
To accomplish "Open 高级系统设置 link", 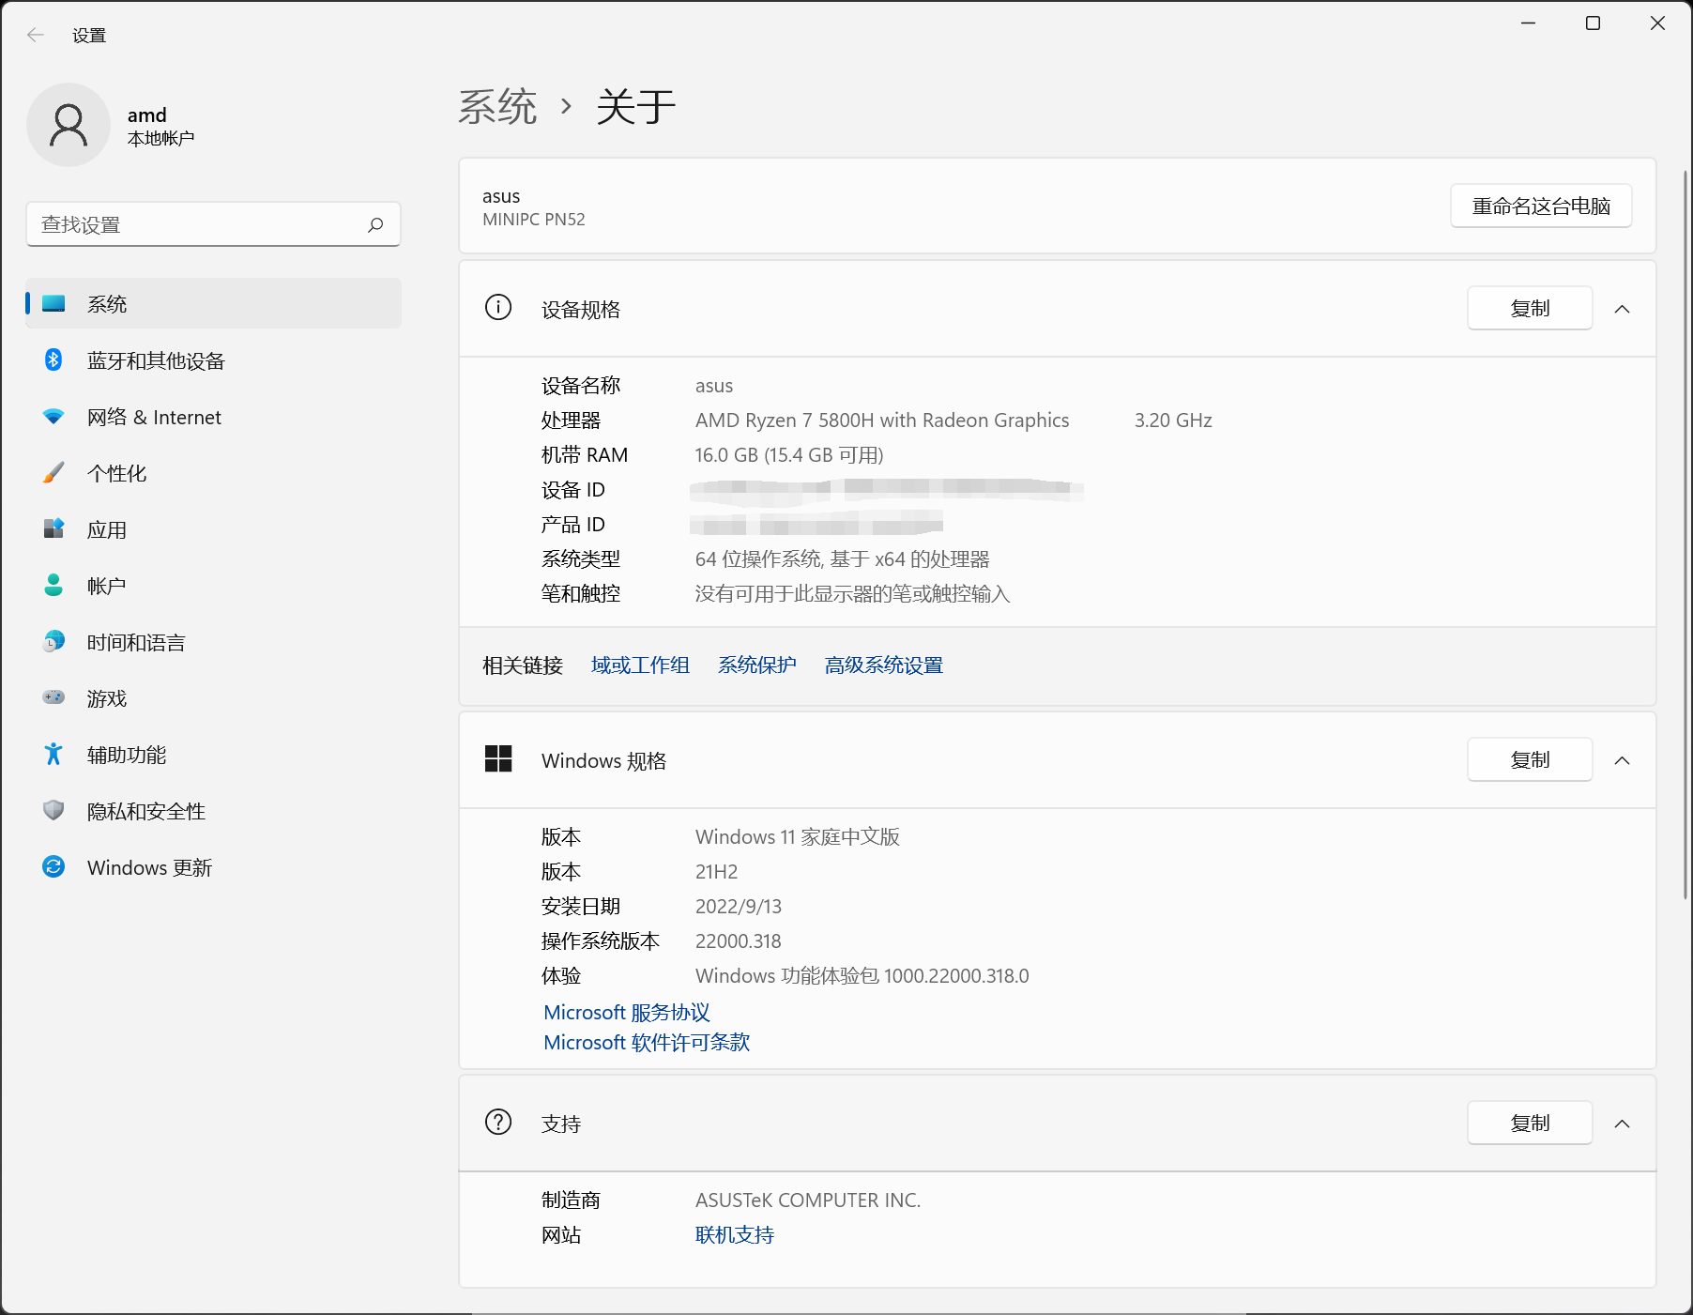I will point(883,665).
